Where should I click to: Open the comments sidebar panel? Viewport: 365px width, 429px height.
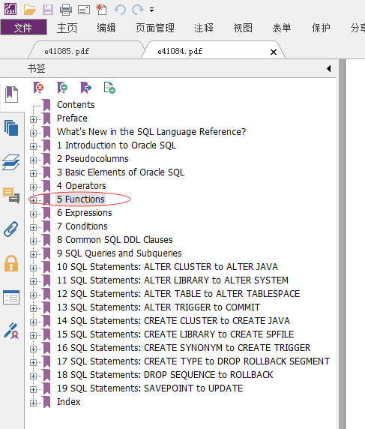pos(11,195)
